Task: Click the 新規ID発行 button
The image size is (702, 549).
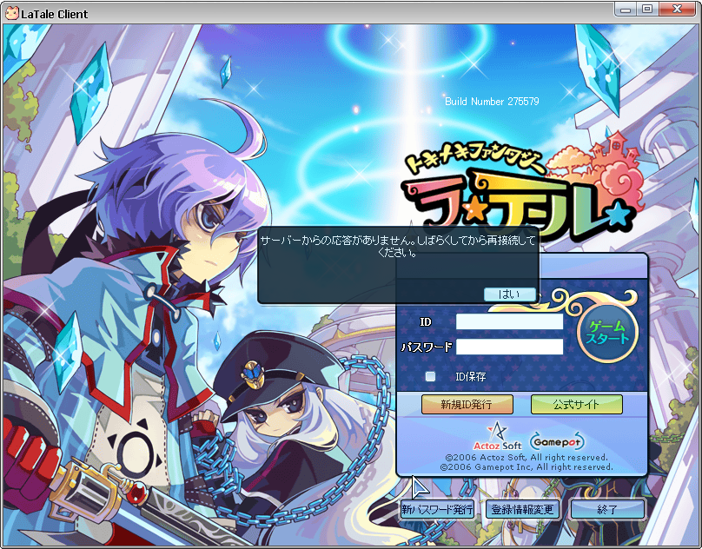Action: (x=467, y=404)
